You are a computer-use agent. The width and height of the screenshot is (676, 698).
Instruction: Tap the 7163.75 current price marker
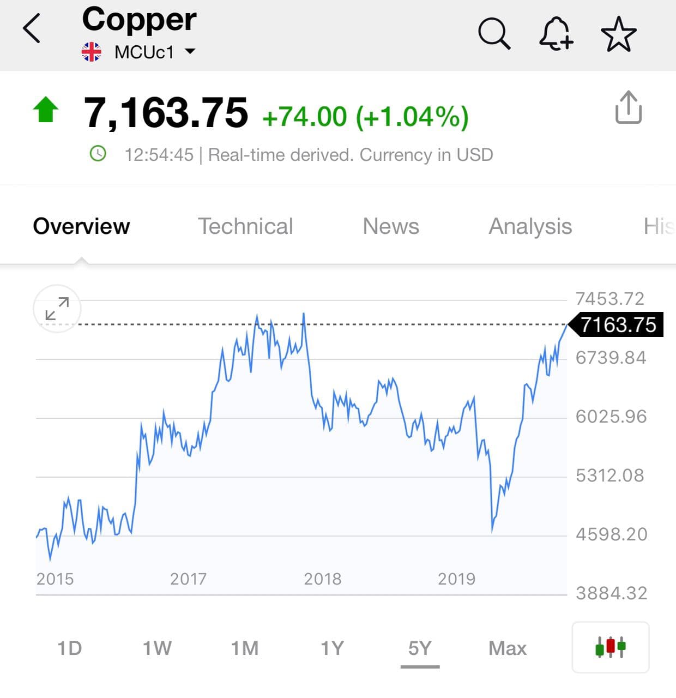(x=617, y=325)
